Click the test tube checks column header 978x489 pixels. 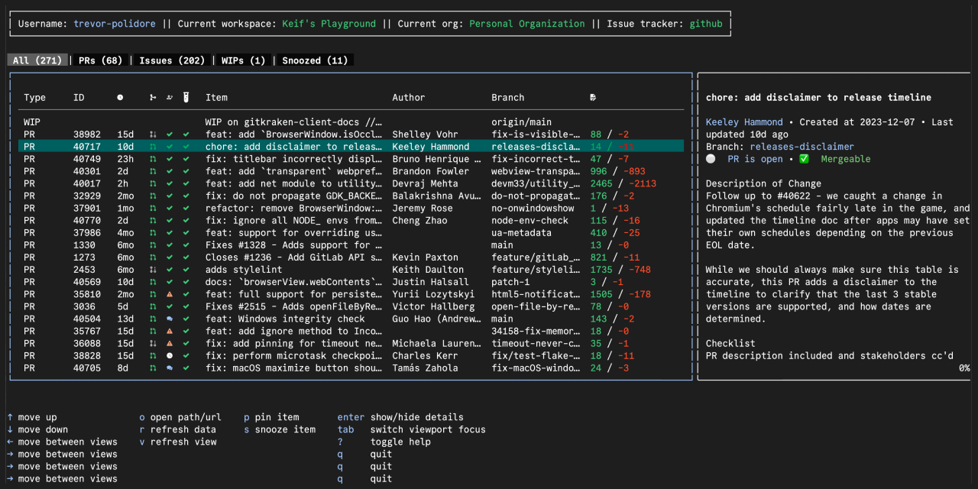[186, 98]
